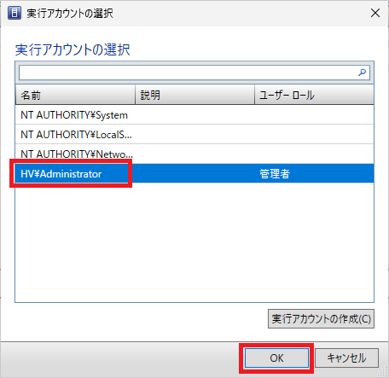Close the 実行アカウントの選択 dialog
This screenshot has width=389, height=378.
375,13
